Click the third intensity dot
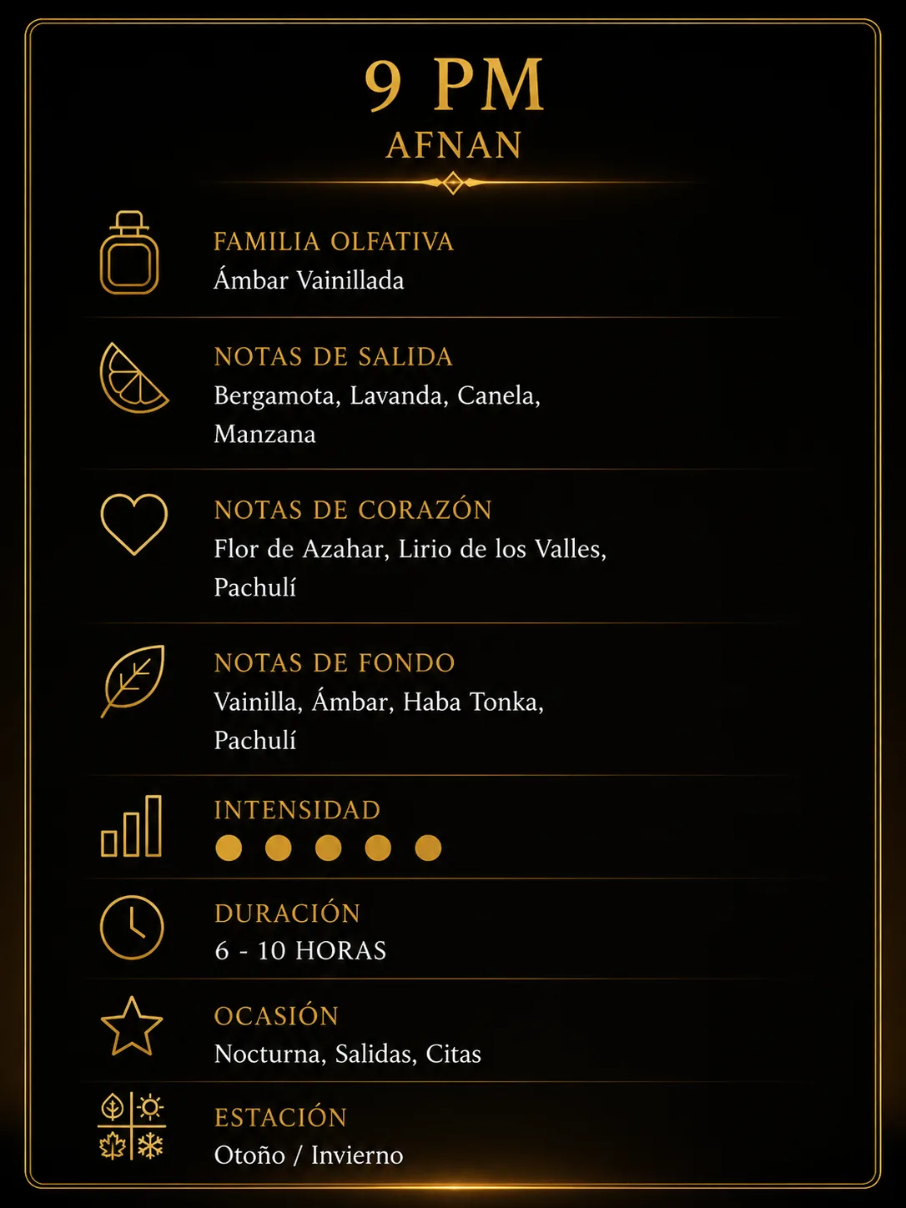The width and height of the screenshot is (906, 1208). click(328, 848)
